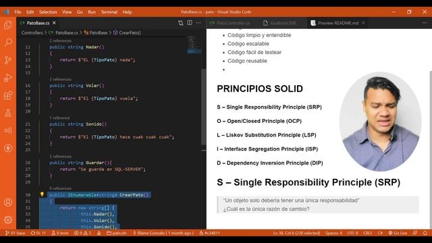Click "2 references" above Nadar()
The width and height of the screenshot is (432, 243).
pos(60,40)
